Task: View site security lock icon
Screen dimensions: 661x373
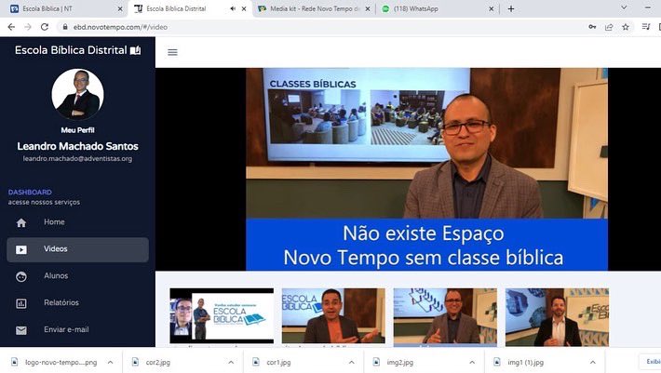Action: 65,27
